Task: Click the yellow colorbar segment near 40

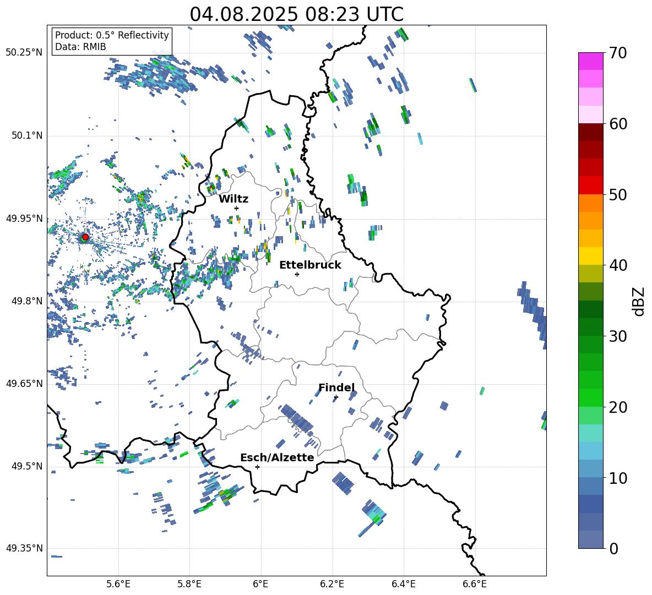Action: click(x=590, y=256)
